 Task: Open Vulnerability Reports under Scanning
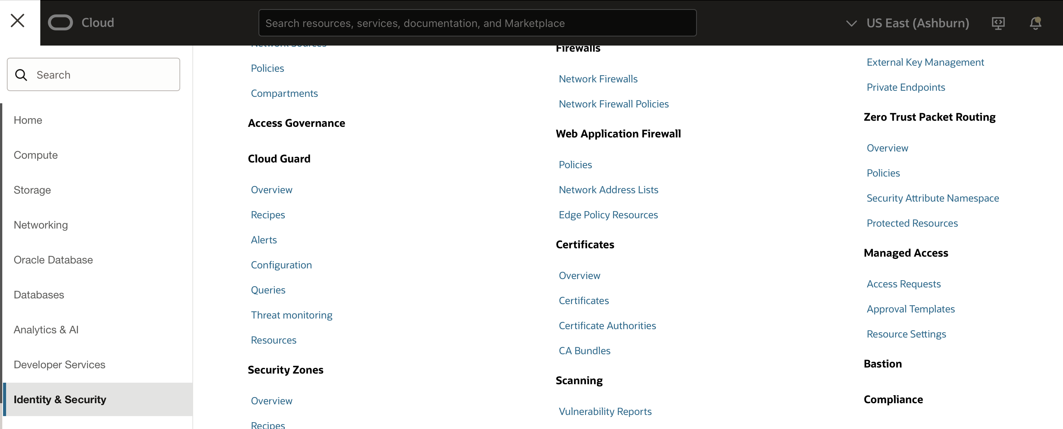click(x=604, y=411)
